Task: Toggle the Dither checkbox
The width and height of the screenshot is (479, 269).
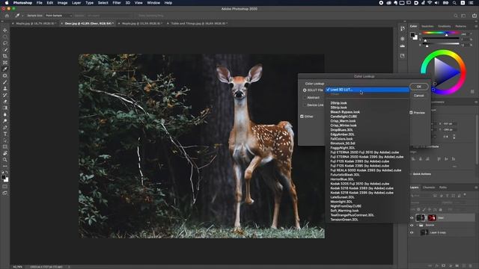Action: click(302, 117)
